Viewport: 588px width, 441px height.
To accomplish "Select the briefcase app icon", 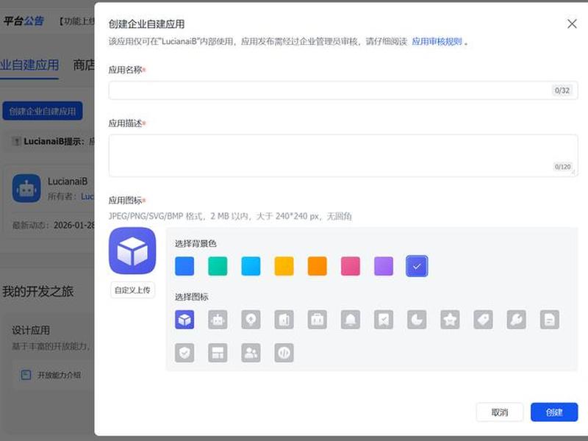I will 318,320.
